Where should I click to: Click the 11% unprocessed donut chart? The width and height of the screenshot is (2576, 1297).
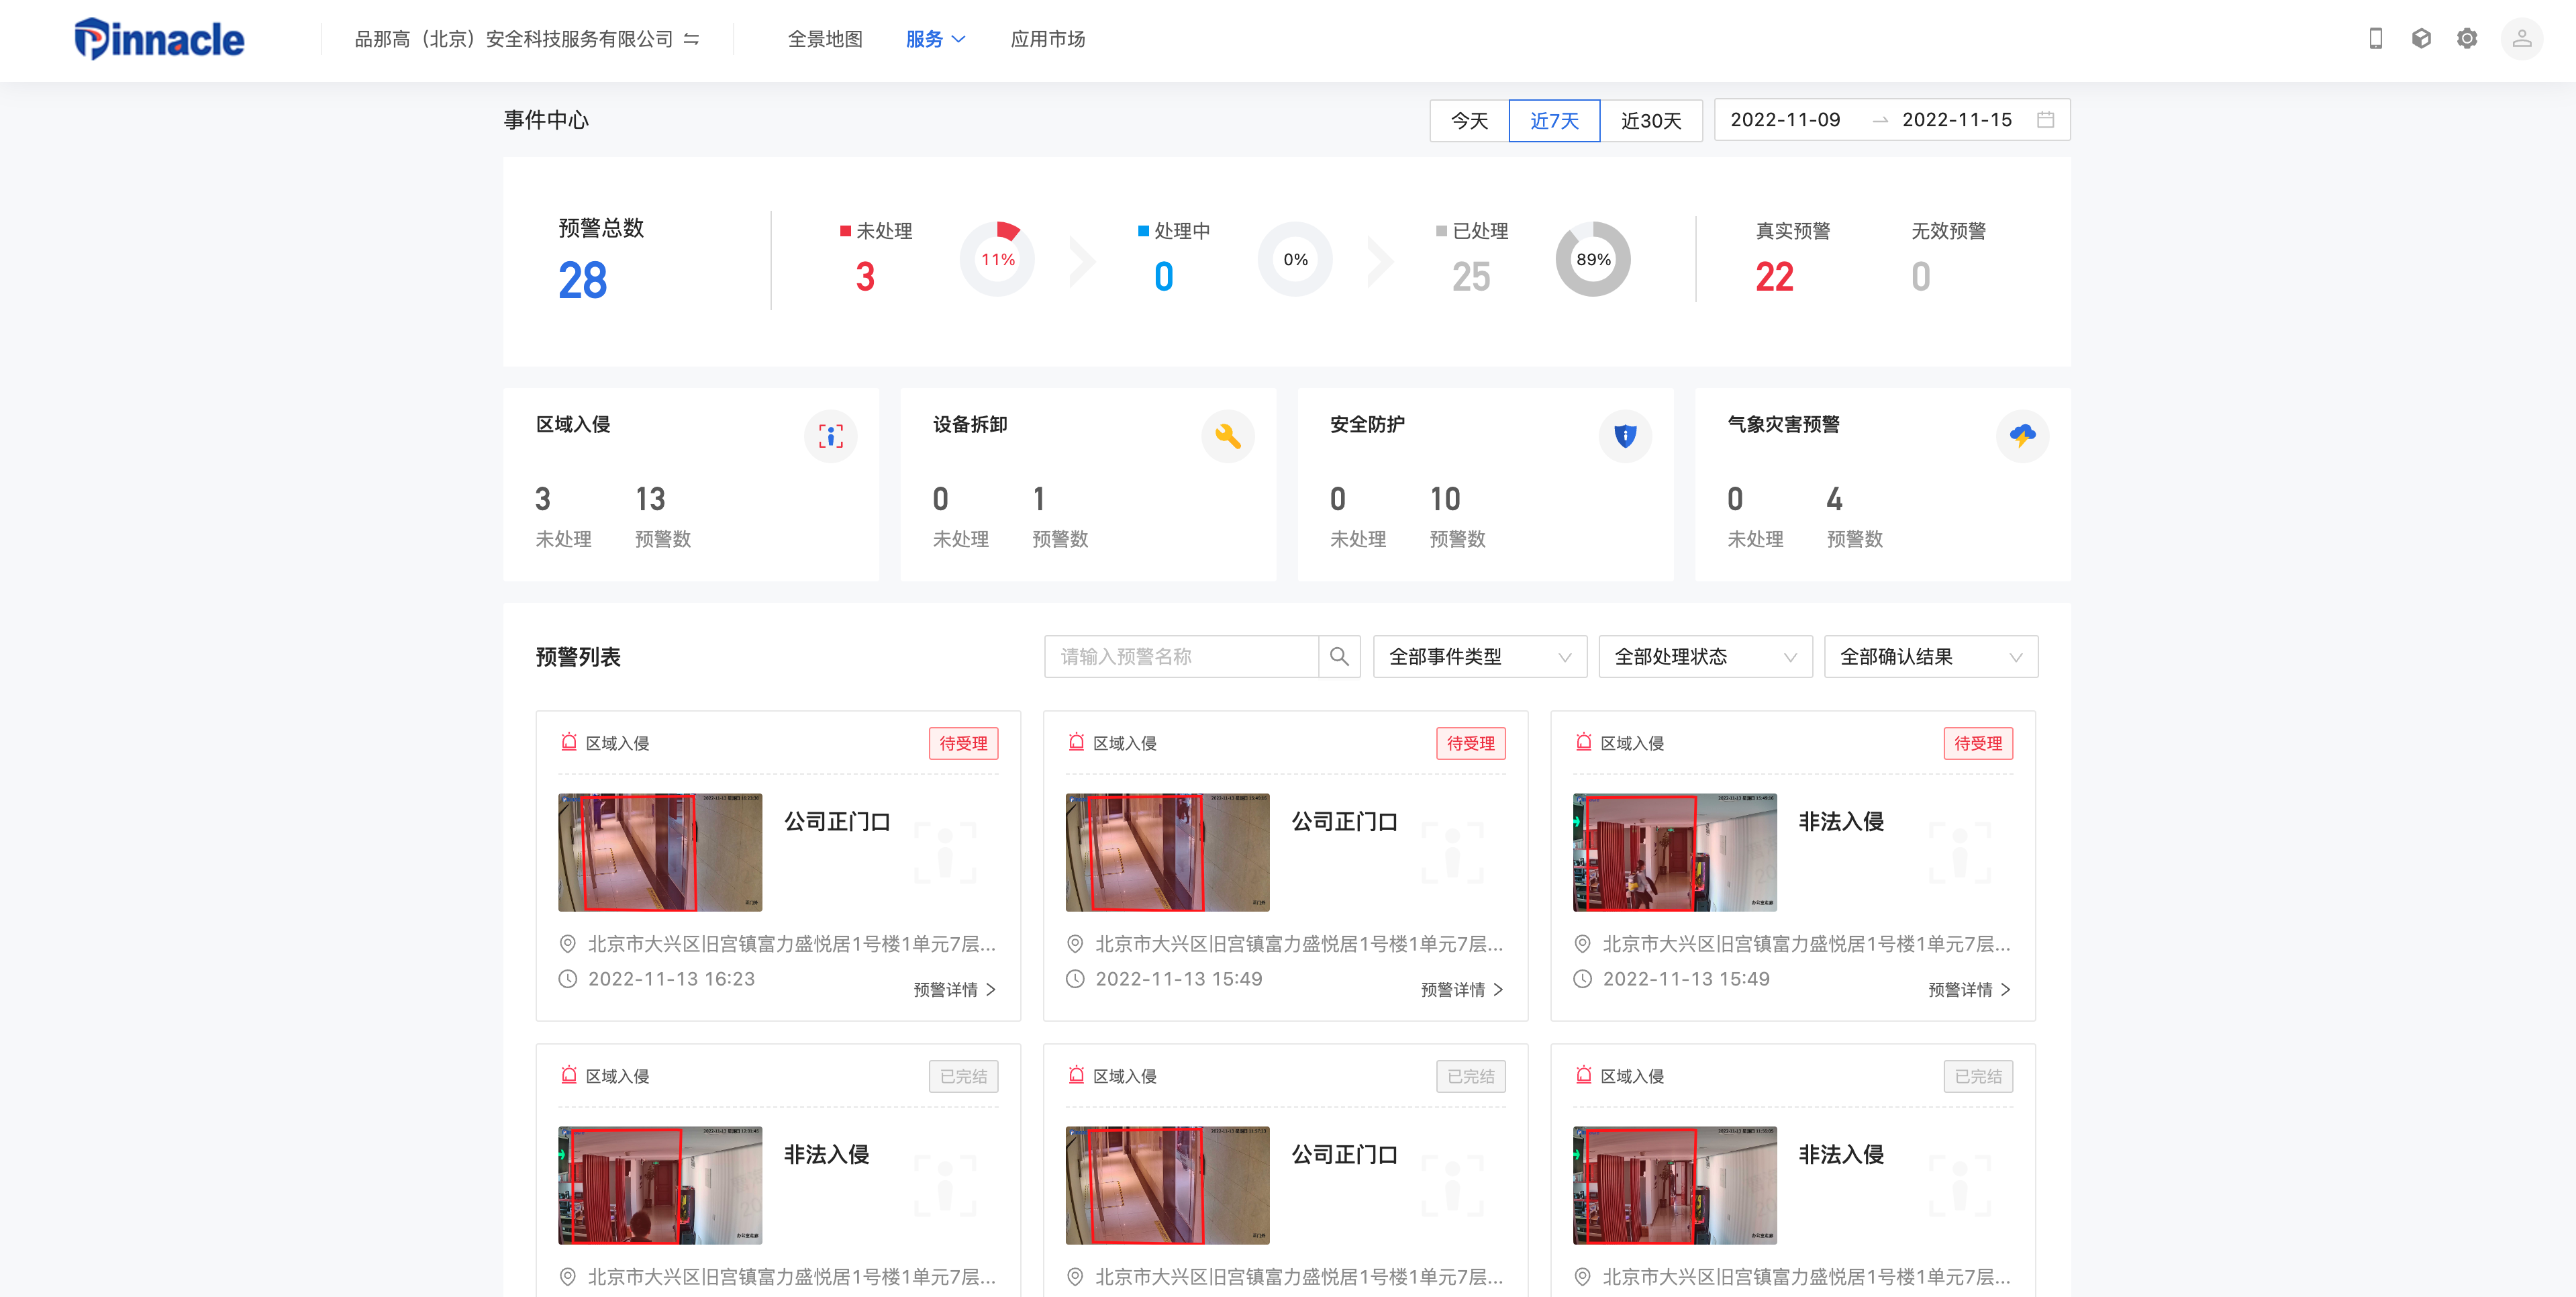click(x=997, y=259)
